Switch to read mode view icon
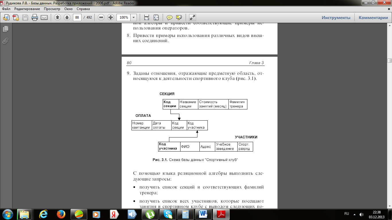The width and height of the screenshot is (392, 220). tap(192, 17)
